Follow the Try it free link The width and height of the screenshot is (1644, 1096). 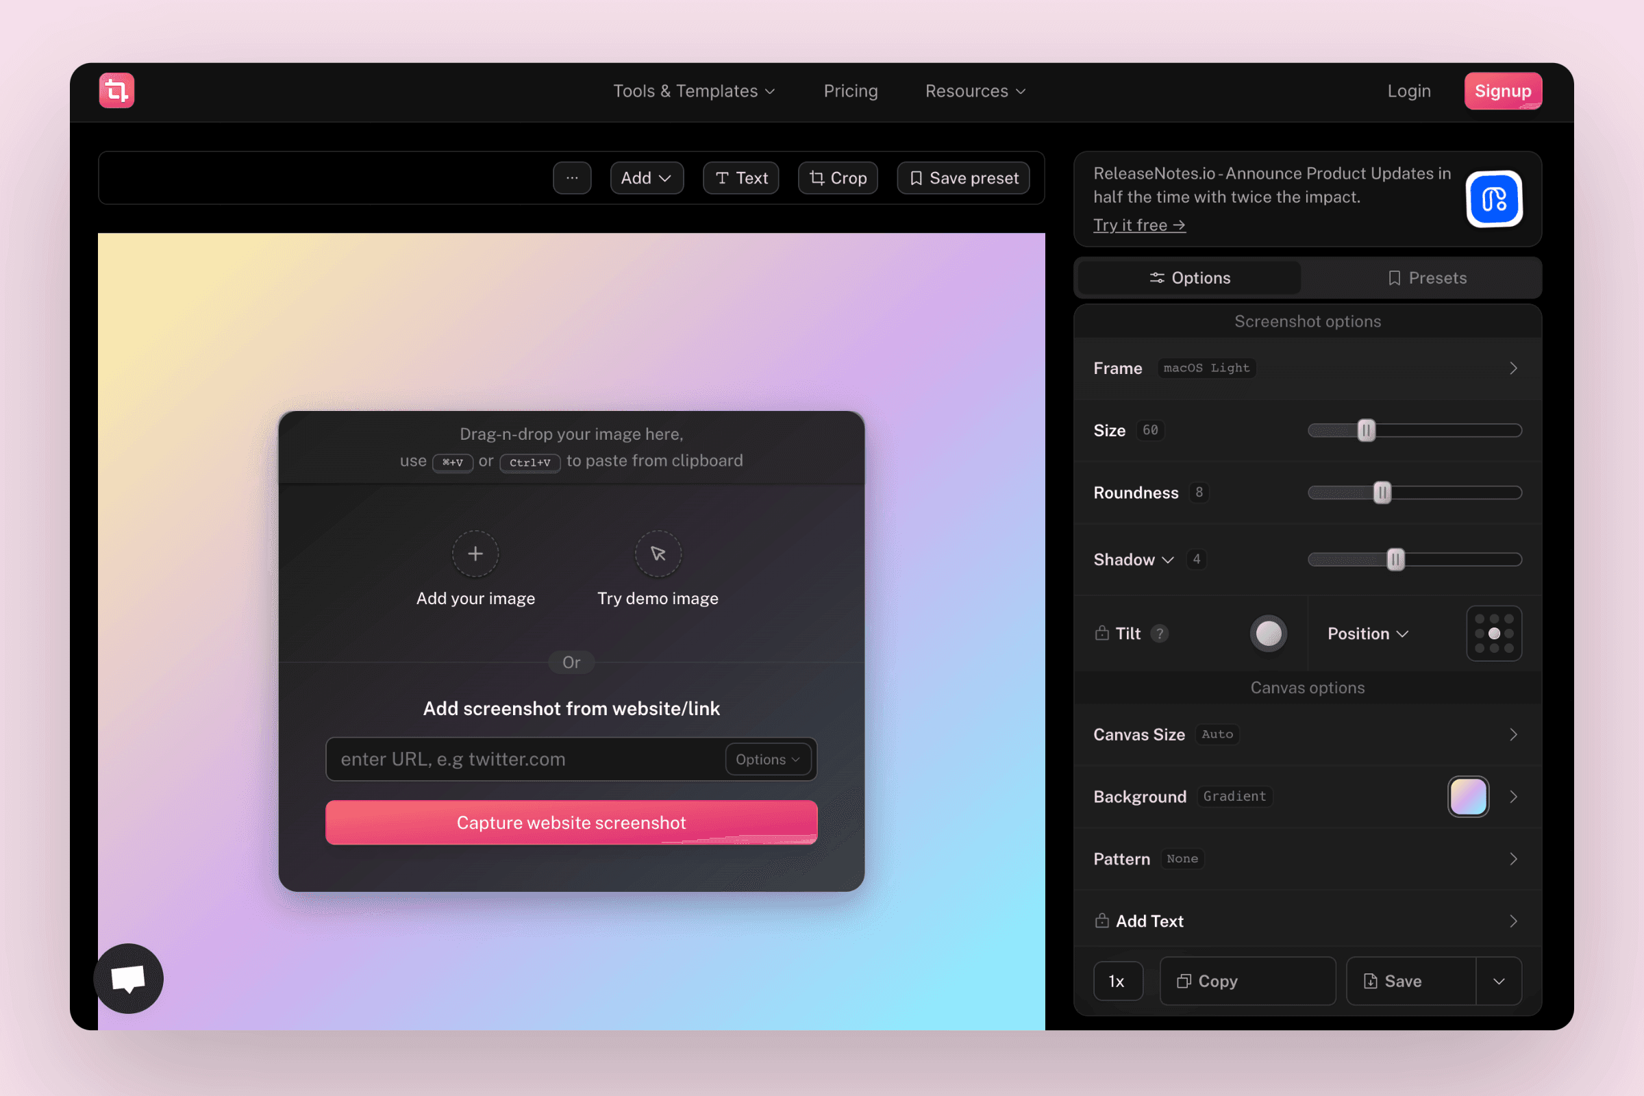(1138, 225)
